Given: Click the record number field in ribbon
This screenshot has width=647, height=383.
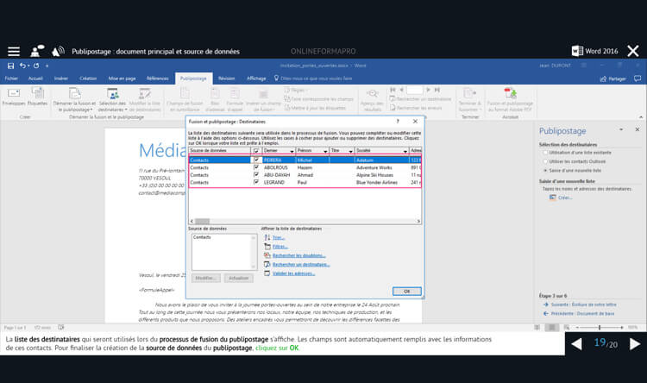Looking at the screenshot, I should [415, 90].
